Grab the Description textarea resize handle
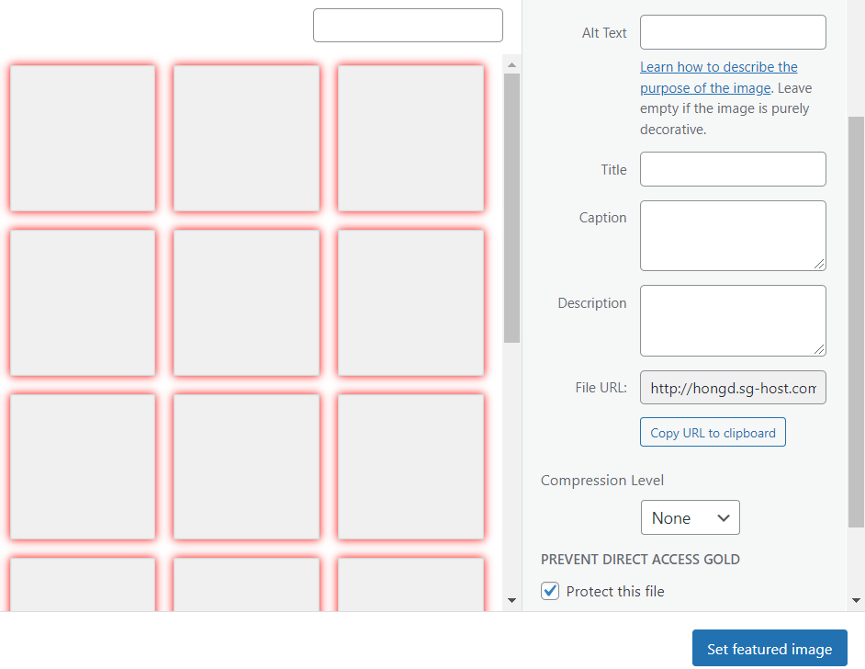The height and width of the screenshot is (669, 865). pyautogui.click(x=819, y=349)
